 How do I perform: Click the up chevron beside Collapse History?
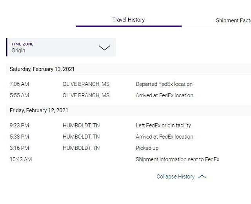202,177
